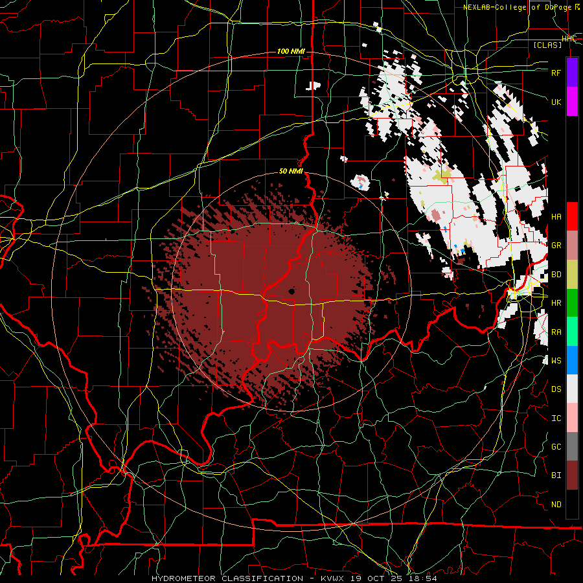This screenshot has width=583, height=583.
Task: Pick the HR green legend swatch
Action: [572, 303]
